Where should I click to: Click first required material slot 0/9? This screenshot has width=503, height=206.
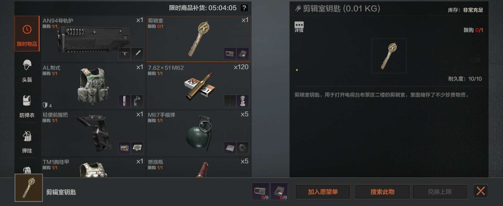coord(261,191)
